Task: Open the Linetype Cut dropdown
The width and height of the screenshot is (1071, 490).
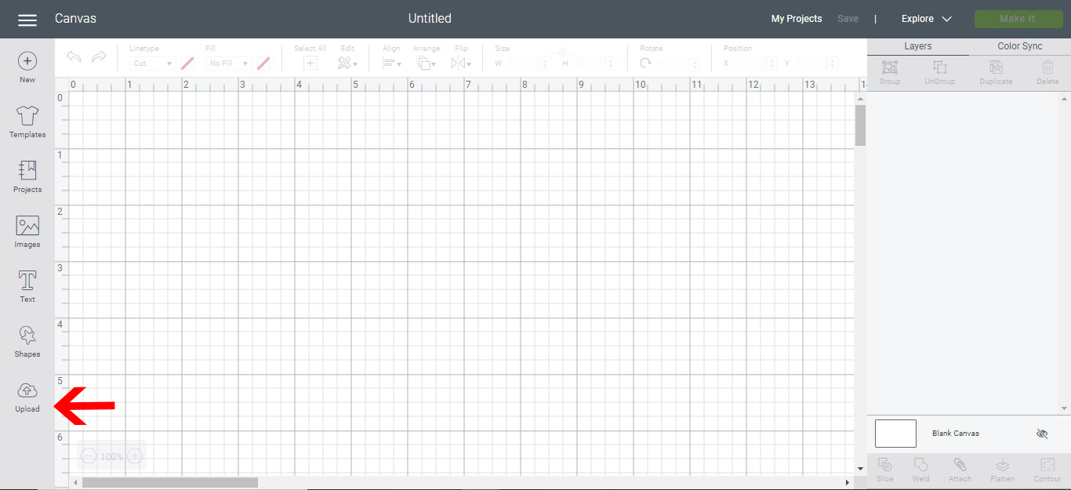Action: pos(152,64)
